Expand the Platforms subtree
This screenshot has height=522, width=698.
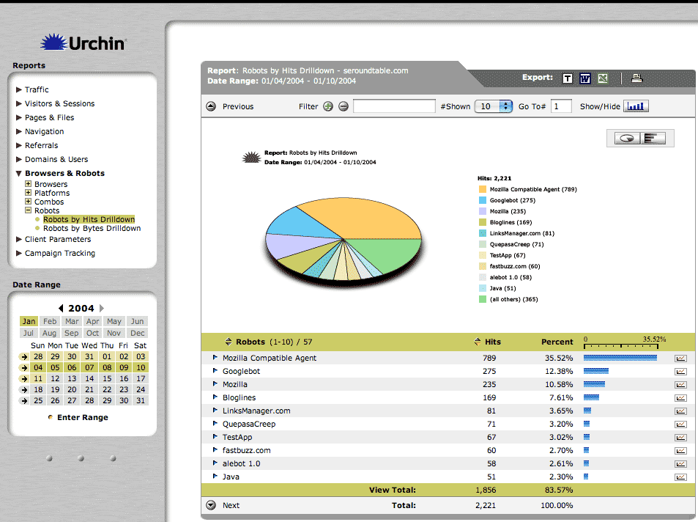coord(28,193)
